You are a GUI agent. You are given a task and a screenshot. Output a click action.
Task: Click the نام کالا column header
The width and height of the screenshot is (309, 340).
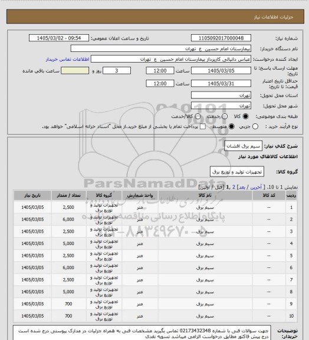tap(205, 195)
